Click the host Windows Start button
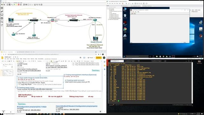The height and width of the screenshot is (115, 204). click(x=1, y=114)
